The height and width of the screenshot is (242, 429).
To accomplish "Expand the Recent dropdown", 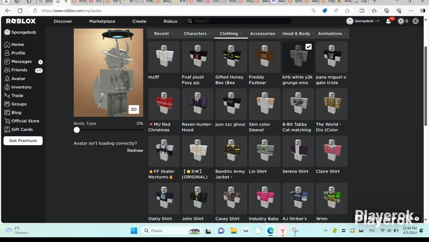I will (x=163, y=34).
